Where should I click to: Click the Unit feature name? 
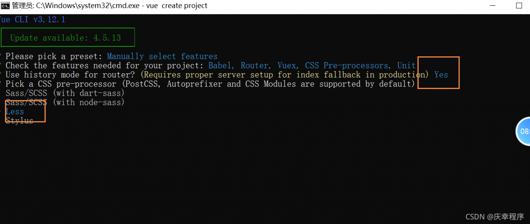click(x=406, y=65)
